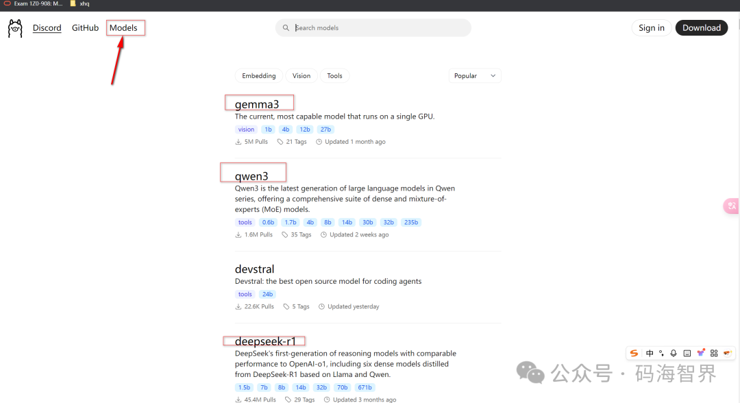Click the Sogou S input icon
Viewport: 740px width, 403px height.
(634, 353)
